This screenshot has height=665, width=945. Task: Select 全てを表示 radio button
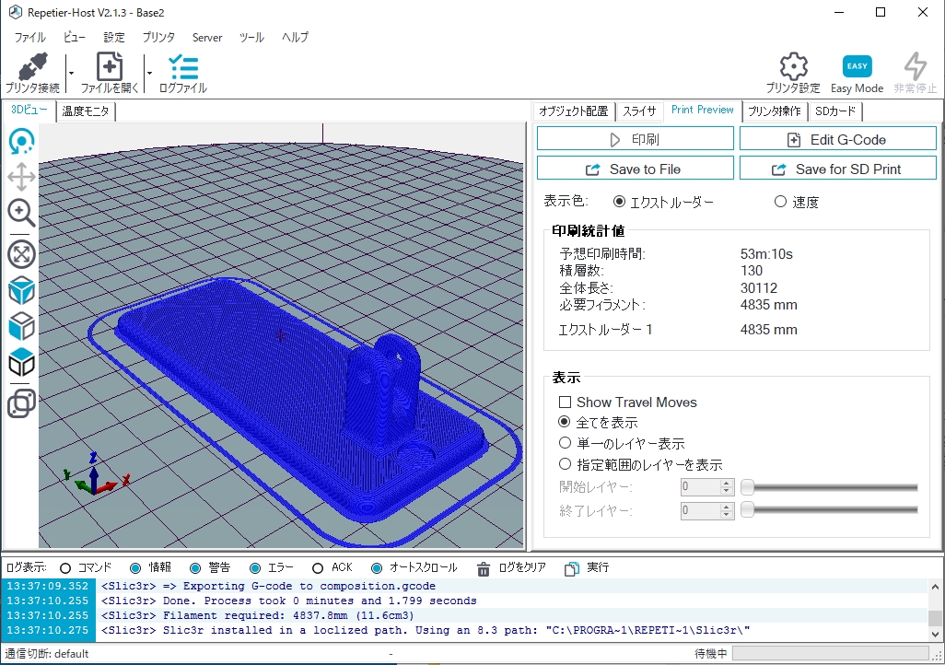[564, 422]
